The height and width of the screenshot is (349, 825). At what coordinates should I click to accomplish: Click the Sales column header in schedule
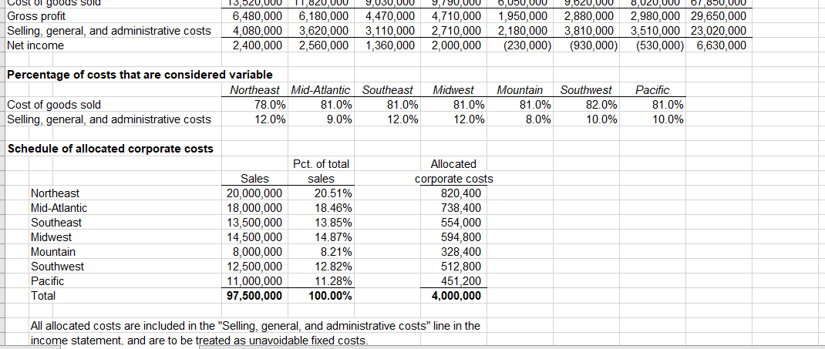[254, 179]
